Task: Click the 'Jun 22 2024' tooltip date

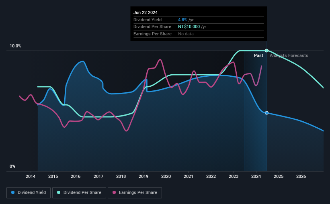Action: point(146,12)
